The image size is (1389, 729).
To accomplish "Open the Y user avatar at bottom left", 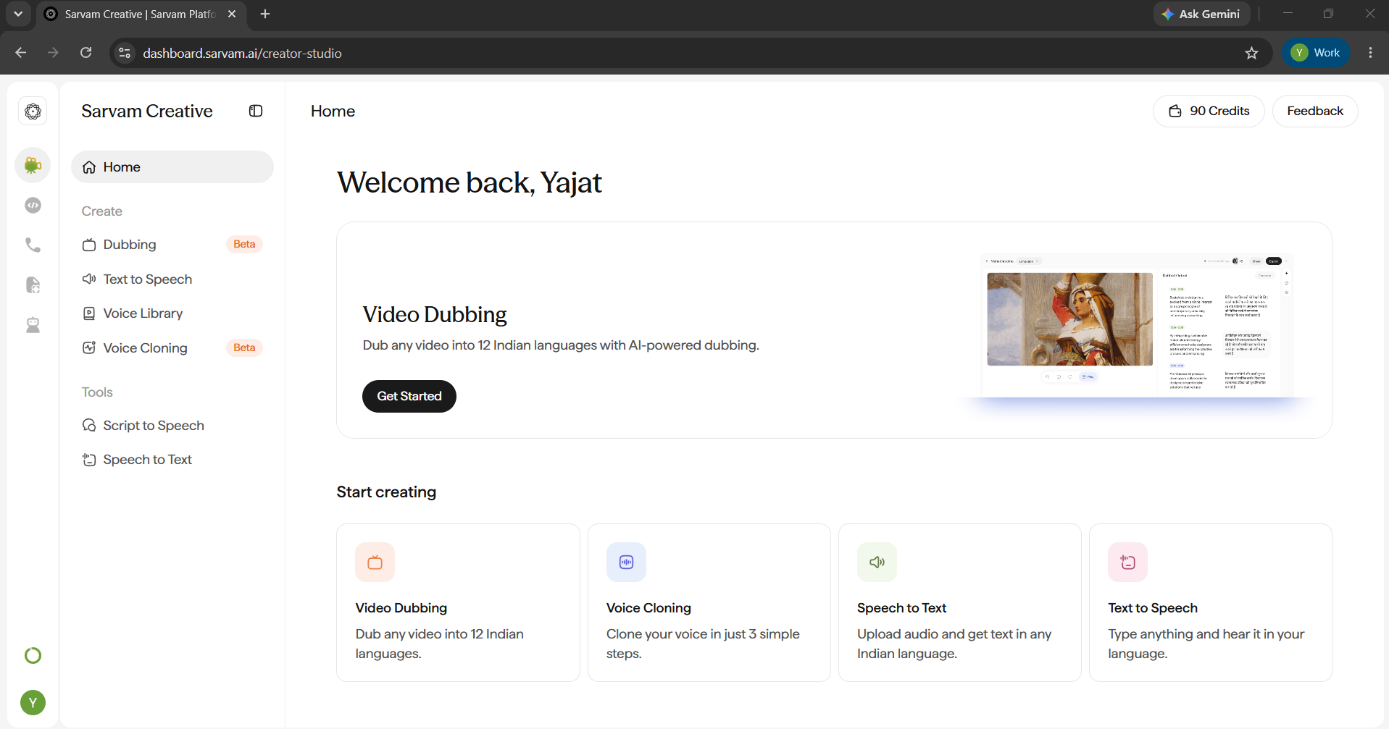I will click(33, 702).
